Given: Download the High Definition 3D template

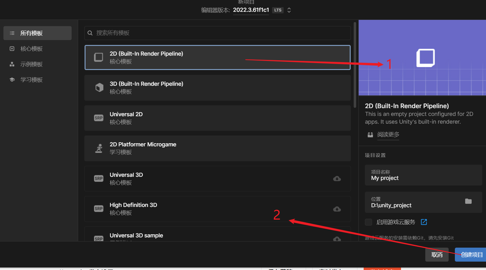Looking at the screenshot, I should click(337, 209).
